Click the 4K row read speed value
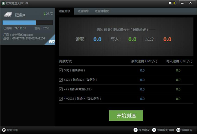The image size is (197, 134). (142, 89)
